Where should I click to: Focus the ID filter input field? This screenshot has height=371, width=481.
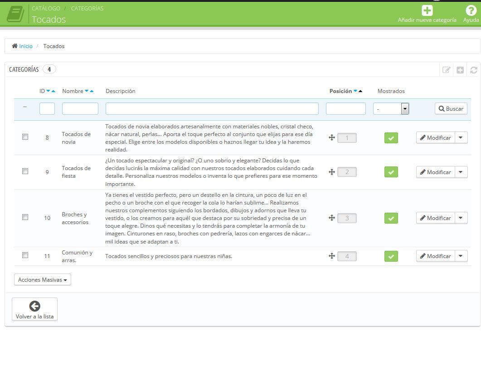click(x=47, y=109)
